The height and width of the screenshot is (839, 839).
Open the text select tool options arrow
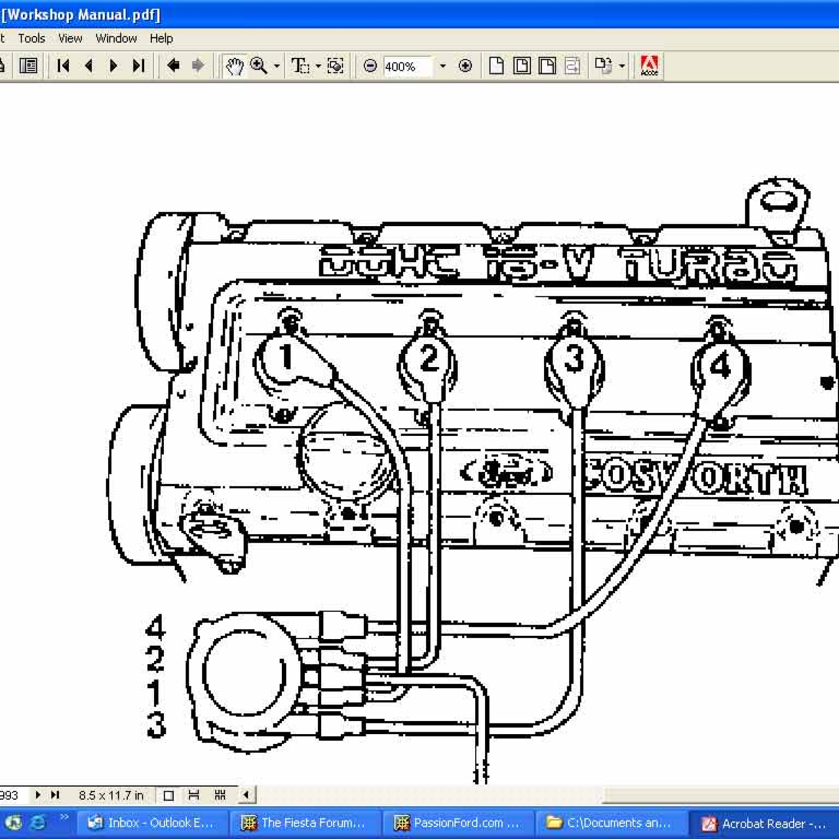318,66
